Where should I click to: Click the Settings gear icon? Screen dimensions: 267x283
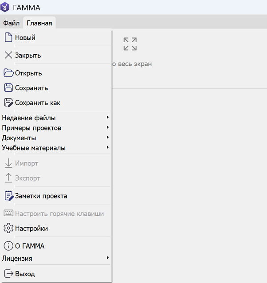coord(8,228)
